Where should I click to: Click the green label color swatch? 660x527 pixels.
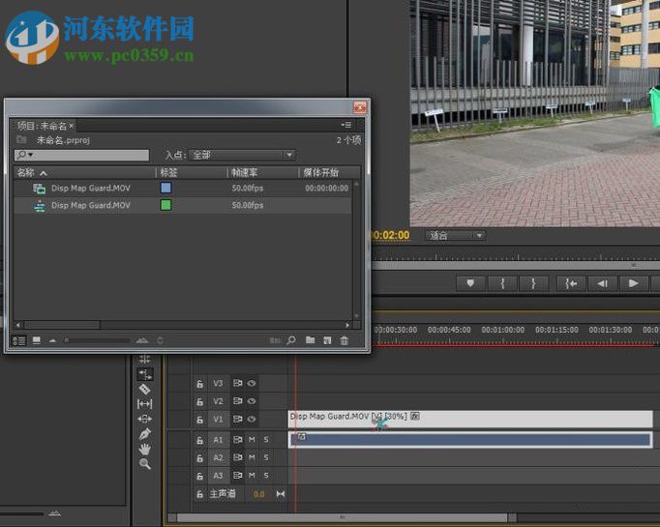tap(165, 205)
